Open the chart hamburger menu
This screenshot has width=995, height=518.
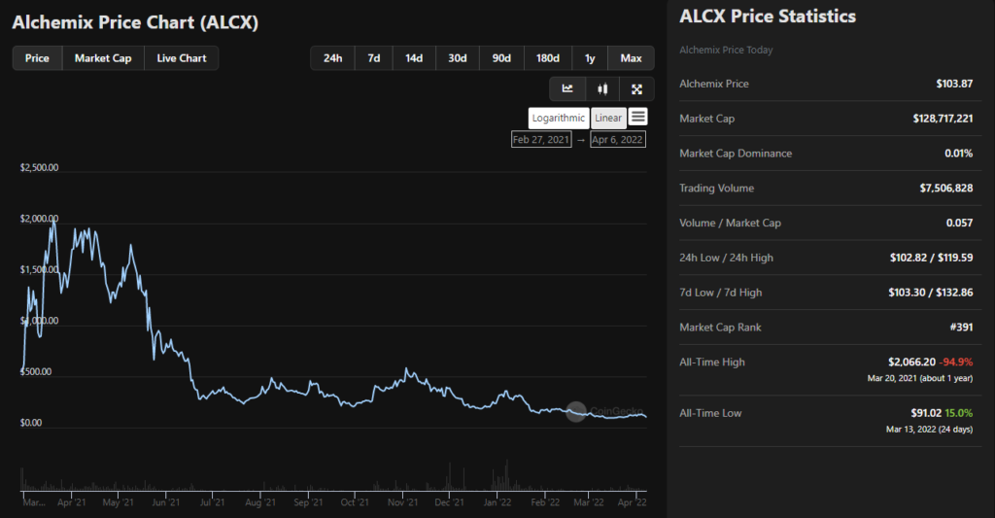tap(637, 117)
